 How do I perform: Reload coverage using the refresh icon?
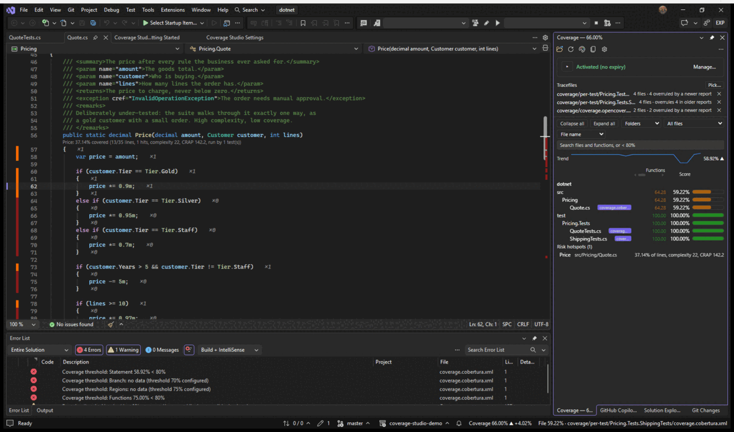[571, 50]
